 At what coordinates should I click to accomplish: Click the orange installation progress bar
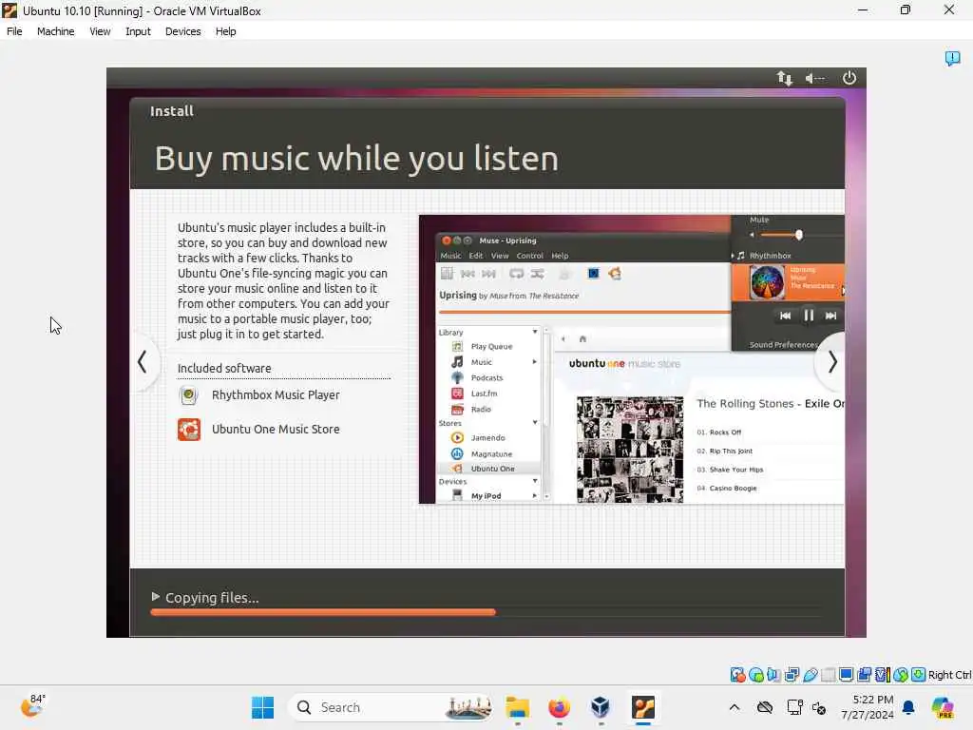click(x=323, y=612)
